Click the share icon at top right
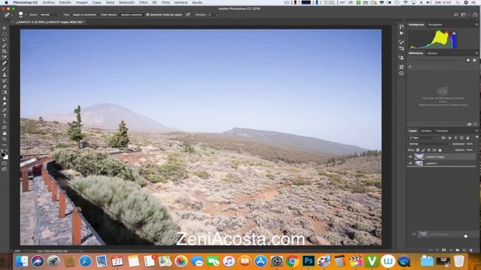Image resolution: width=481 pixels, height=270 pixels. (475, 15)
